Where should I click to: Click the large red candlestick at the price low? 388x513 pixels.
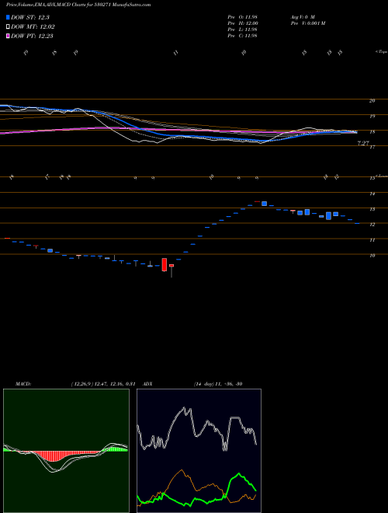pos(165,265)
